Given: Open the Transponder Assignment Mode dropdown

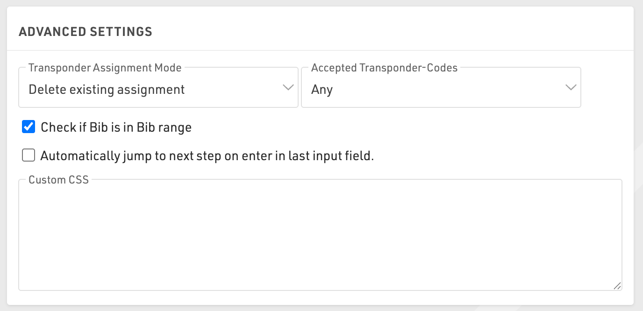Looking at the screenshot, I should tap(158, 88).
